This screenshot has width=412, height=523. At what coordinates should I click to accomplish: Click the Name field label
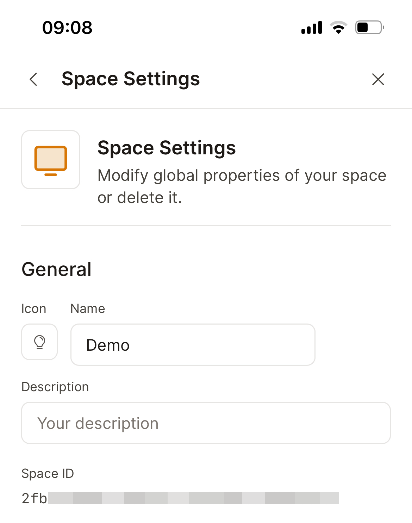[88, 309]
